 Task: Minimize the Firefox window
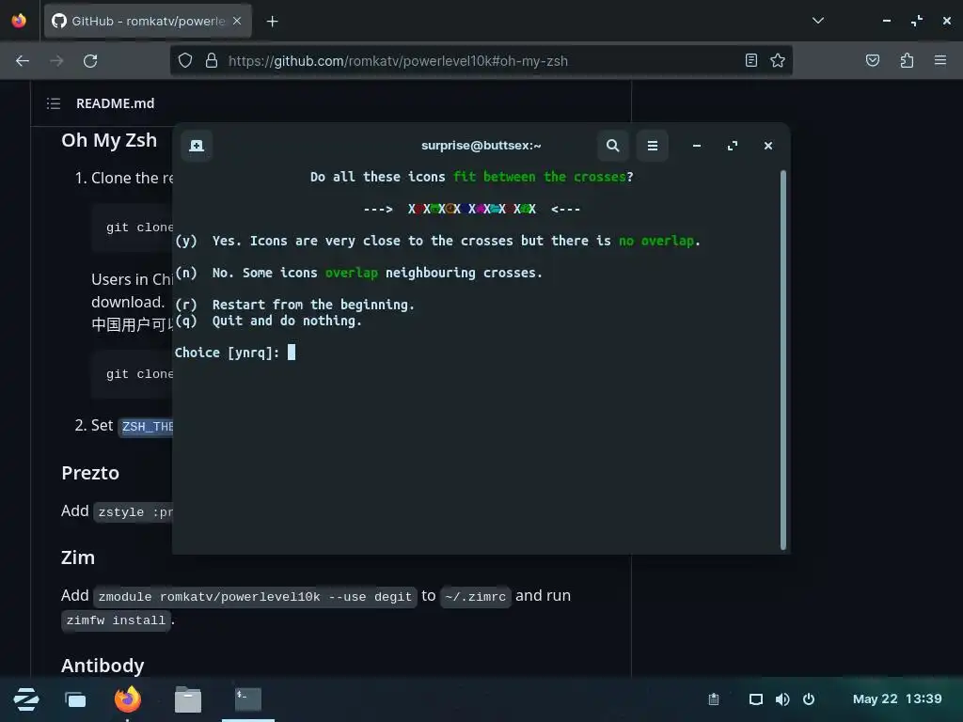pyautogui.click(x=887, y=21)
